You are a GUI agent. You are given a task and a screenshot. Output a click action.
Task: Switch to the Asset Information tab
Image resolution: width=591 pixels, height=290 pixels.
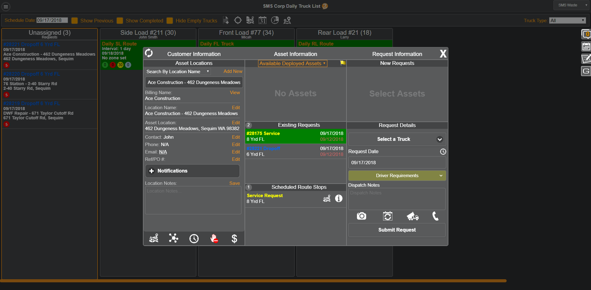295,54
